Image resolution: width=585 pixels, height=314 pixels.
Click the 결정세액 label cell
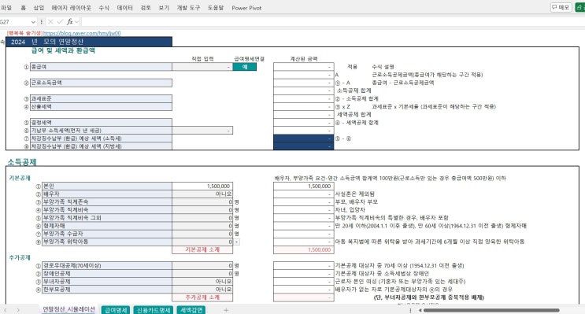click(101, 123)
